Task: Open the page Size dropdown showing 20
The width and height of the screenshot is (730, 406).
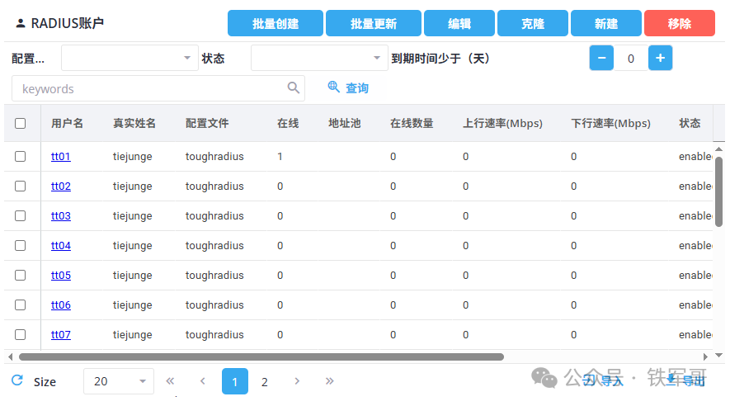Action: click(119, 381)
